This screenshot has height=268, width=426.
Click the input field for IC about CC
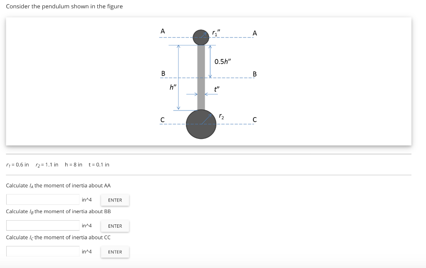43,251
